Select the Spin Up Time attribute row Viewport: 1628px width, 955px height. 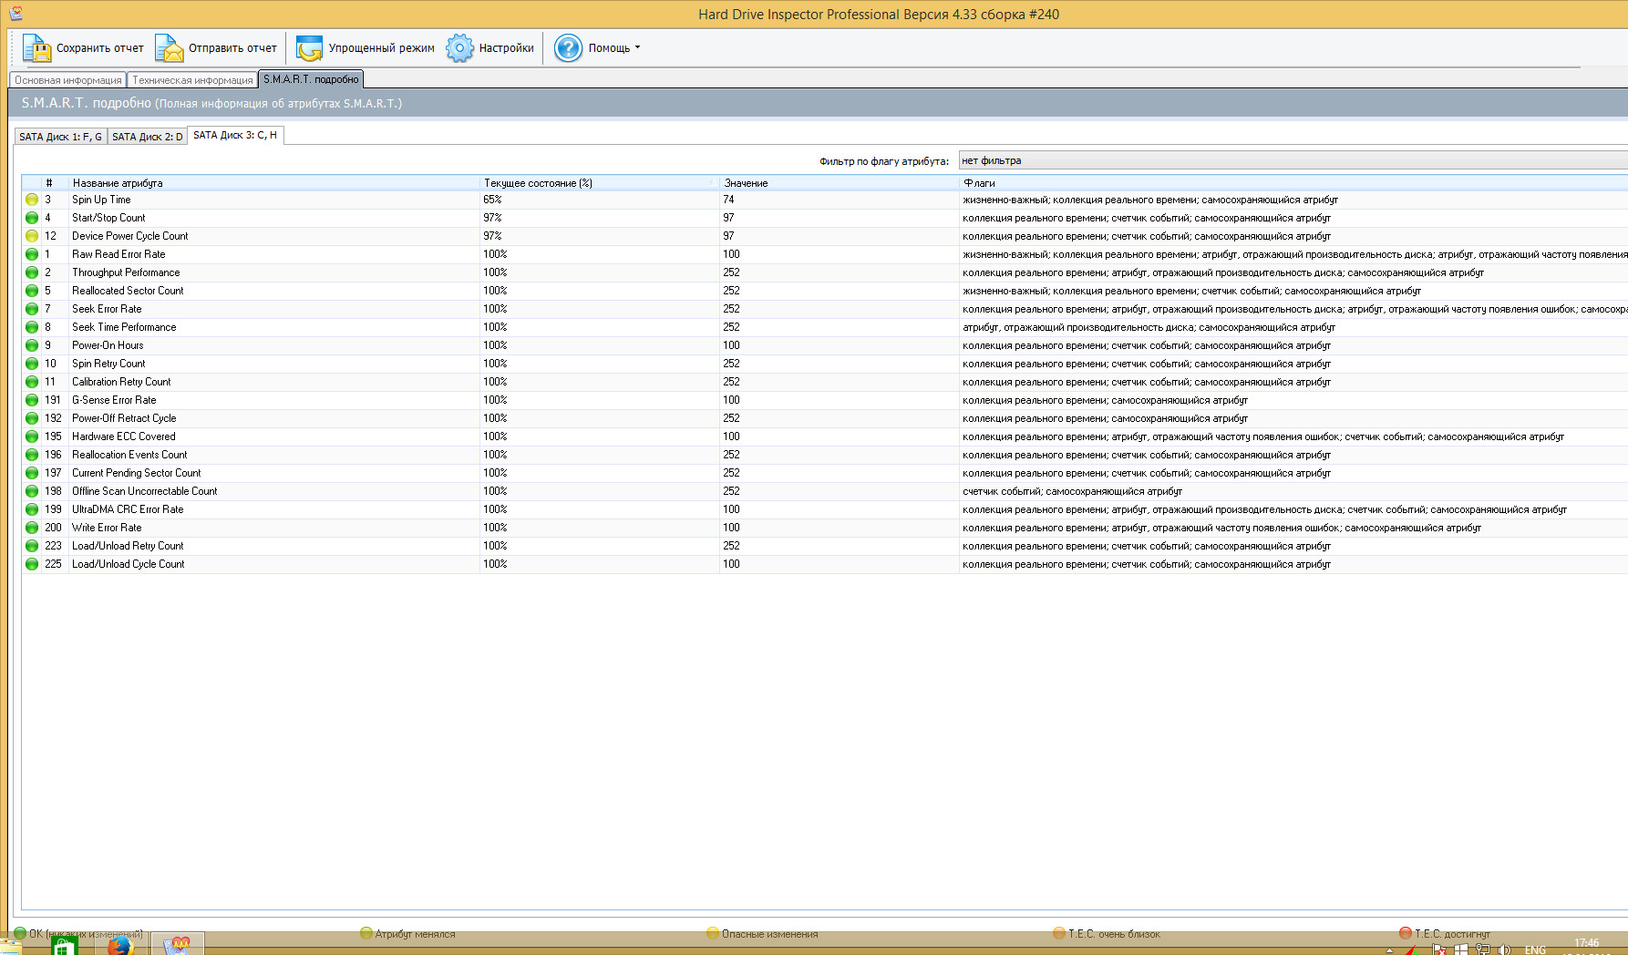825,200
